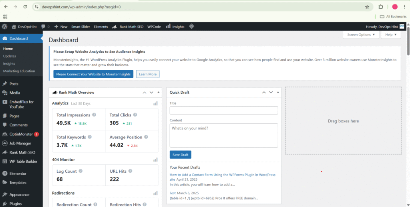The width and height of the screenshot is (410, 207).
Task: Open the Test draft link
Action: click(x=173, y=193)
